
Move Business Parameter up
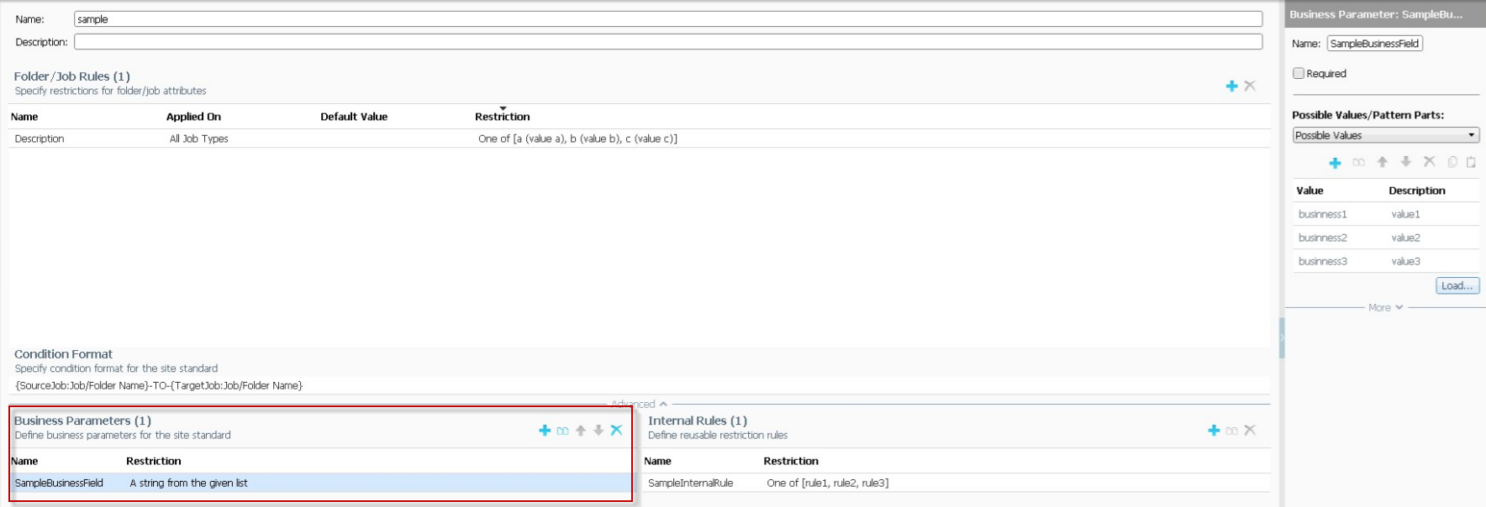pyautogui.click(x=580, y=430)
